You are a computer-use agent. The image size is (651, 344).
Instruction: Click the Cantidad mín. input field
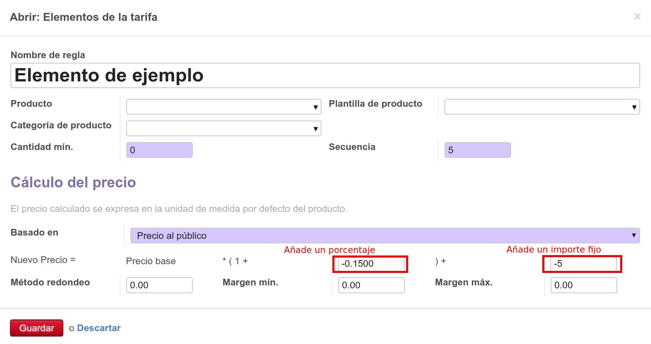pyautogui.click(x=159, y=150)
